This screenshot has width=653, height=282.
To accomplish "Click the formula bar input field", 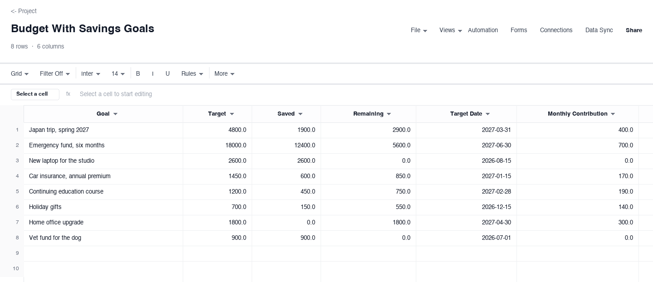I will click(363, 94).
